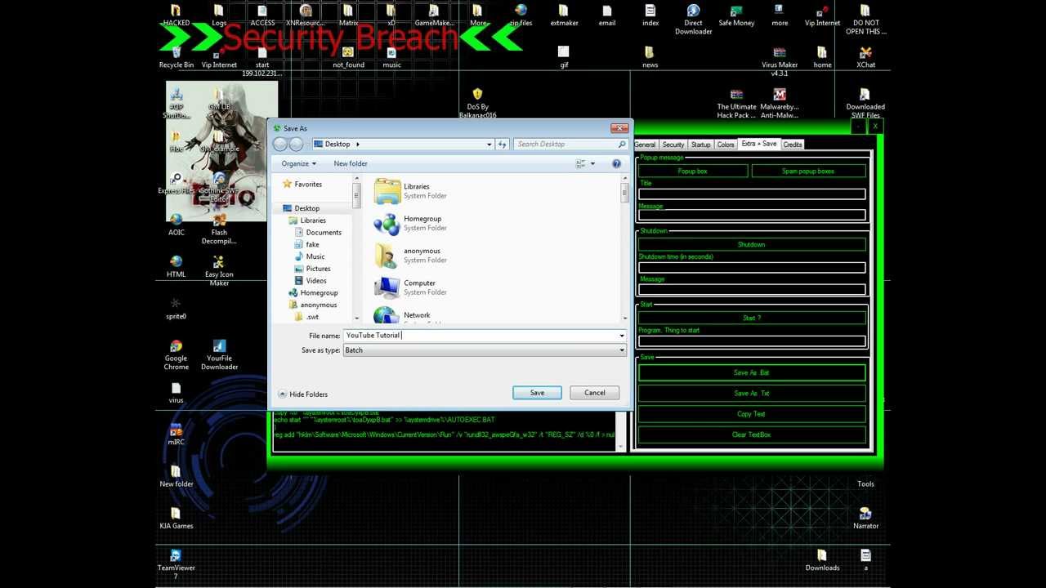Open the change view dropdown arrow
This screenshot has width=1046, height=588.
(x=592, y=163)
